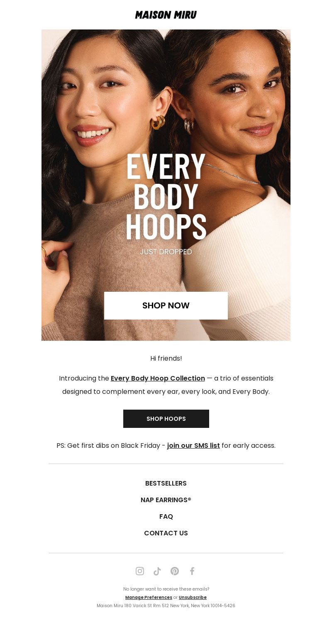The width and height of the screenshot is (332, 630).
Task: Click the SHOP NOW button
Action: point(166,305)
